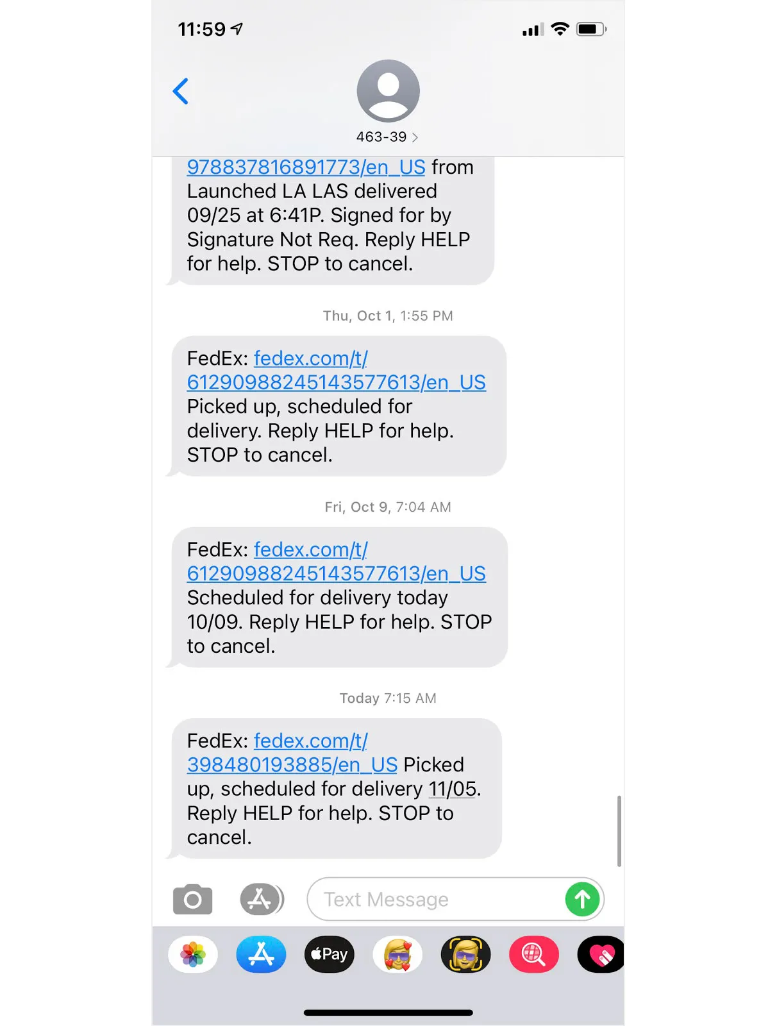
Task: Open the Animoji face-frame icon
Action: pos(465,954)
